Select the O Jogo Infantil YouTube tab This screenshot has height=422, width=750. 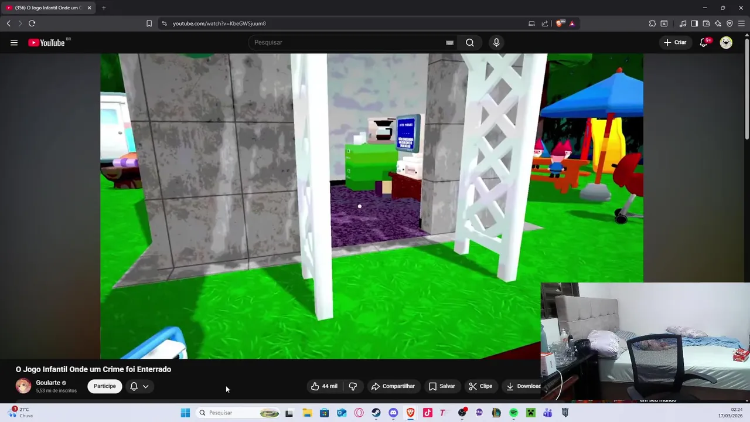click(x=48, y=8)
